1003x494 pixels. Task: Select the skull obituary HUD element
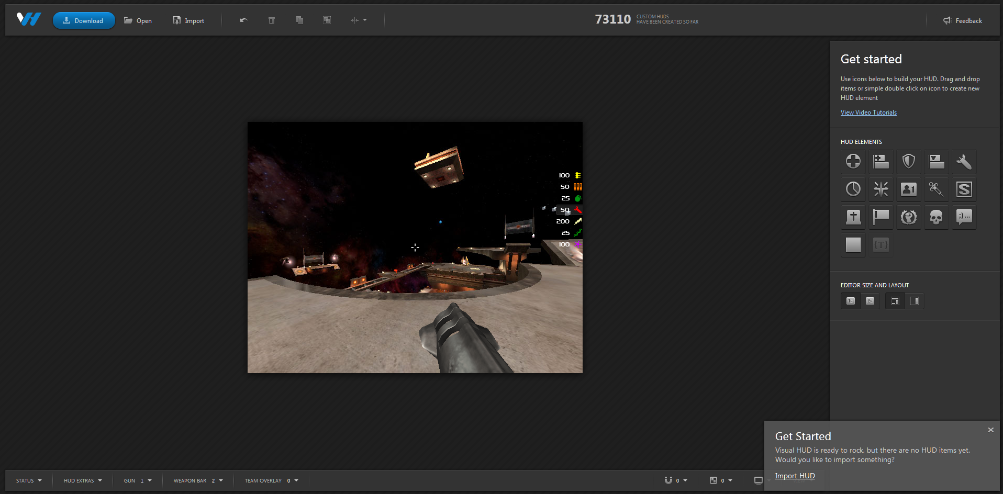(936, 217)
